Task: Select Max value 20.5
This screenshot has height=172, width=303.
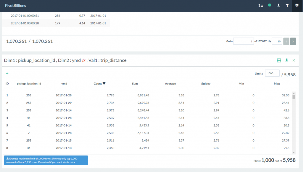Action: 286,125
